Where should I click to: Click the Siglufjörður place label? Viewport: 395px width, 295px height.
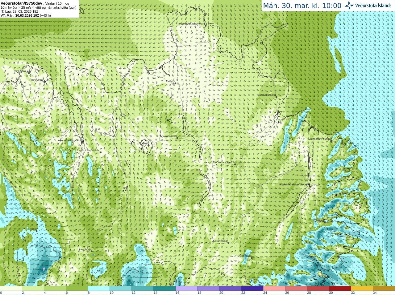tap(22, 71)
